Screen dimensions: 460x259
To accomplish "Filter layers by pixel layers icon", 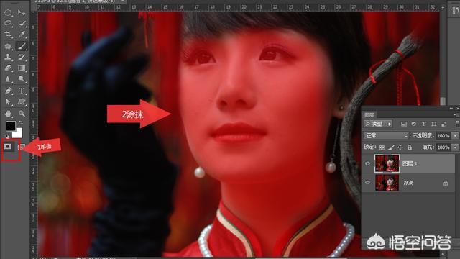I will pyautogui.click(x=404, y=124).
